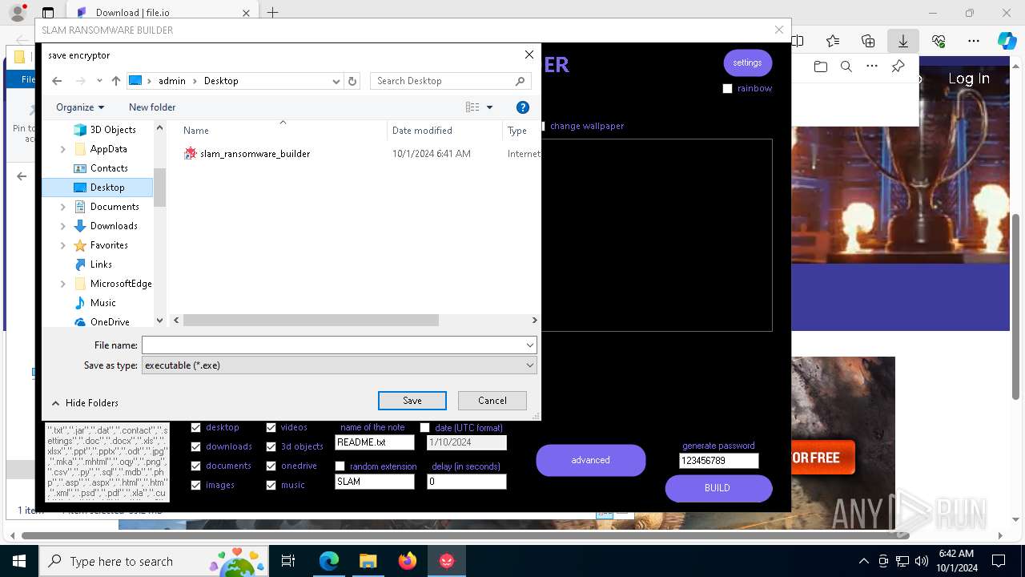
Task: Launch Firefox from taskbar
Action: pyautogui.click(x=407, y=561)
